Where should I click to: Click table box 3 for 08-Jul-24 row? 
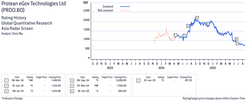point(6,91)
